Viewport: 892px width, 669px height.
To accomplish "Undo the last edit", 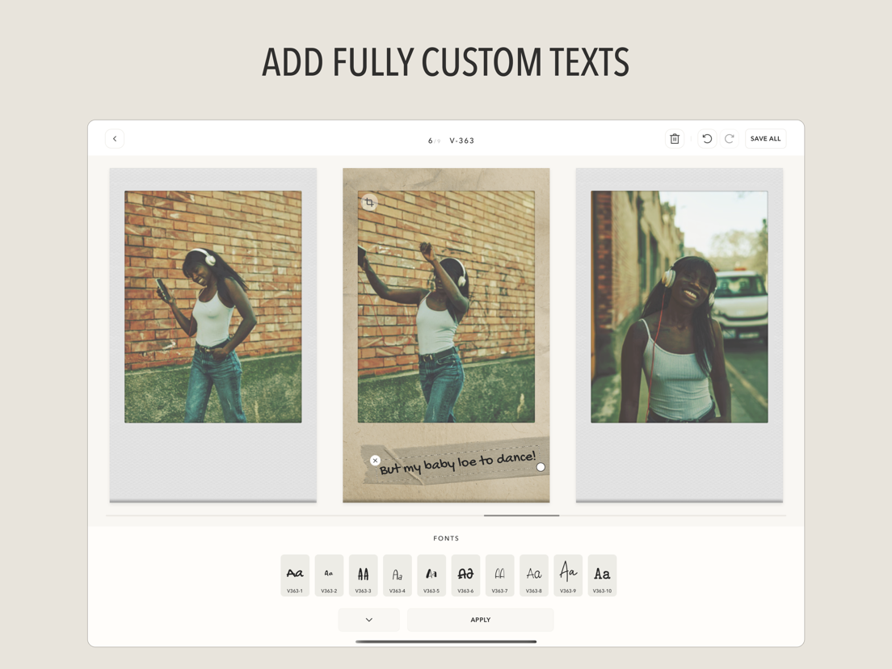I will pyautogui.click(x=706, y=138).
